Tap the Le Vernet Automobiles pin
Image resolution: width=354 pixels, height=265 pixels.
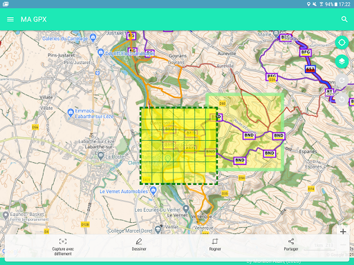coord(153,190)
